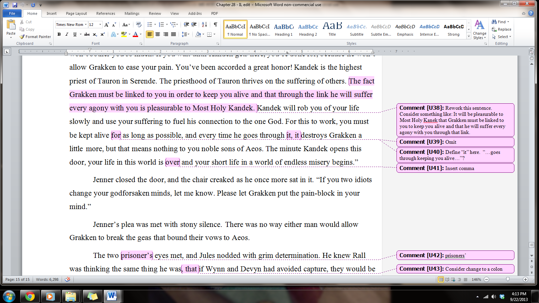Click the Save icon in quick access toolbar
The width and height of the screenshot is (539, 303).
click(x=15, y=5)
